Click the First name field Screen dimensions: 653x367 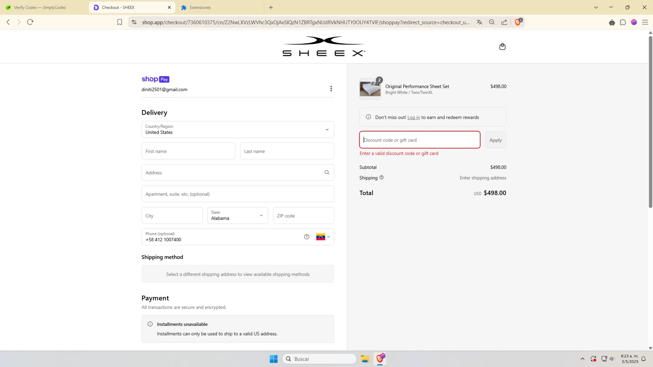point(188,151)
